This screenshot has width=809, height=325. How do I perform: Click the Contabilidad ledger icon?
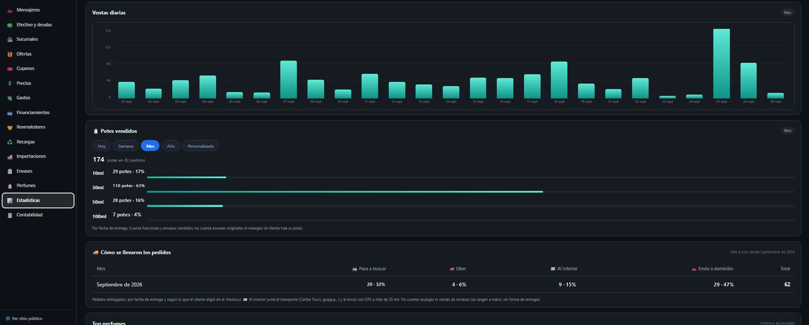coord(10,215)
